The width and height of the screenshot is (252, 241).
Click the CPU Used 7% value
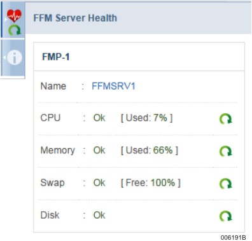click(147, 118)
